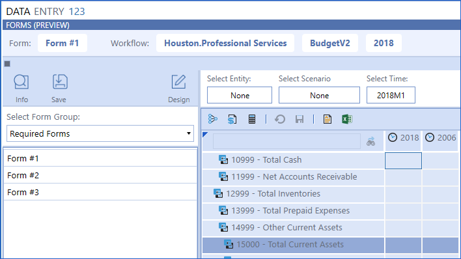This screenshot has width=461, height=259.
Task: Click the BudgetV2 workflow button
Action: (x=330, y=43)
